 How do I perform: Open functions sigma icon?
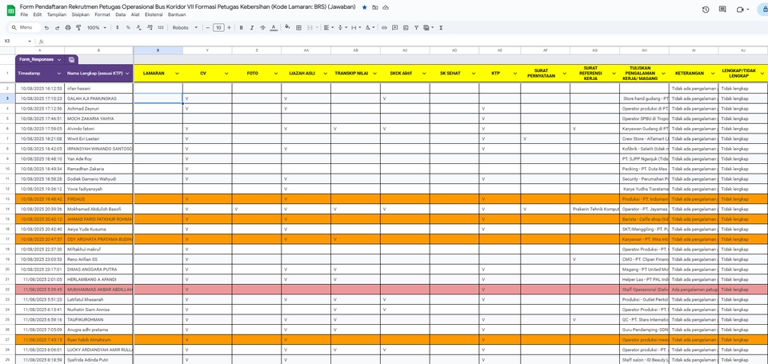tap(441, 28)
